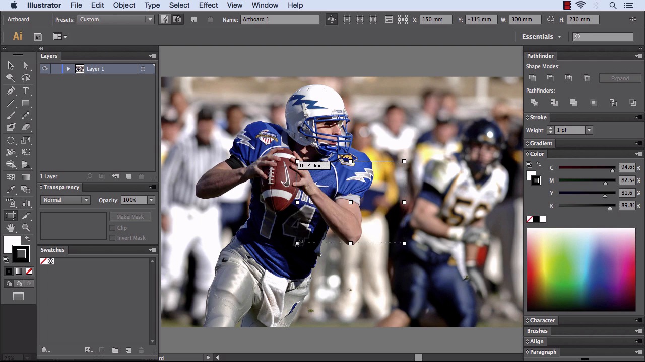Pick the Rectangle tool

pyautogui.click(x=26, y=104)
